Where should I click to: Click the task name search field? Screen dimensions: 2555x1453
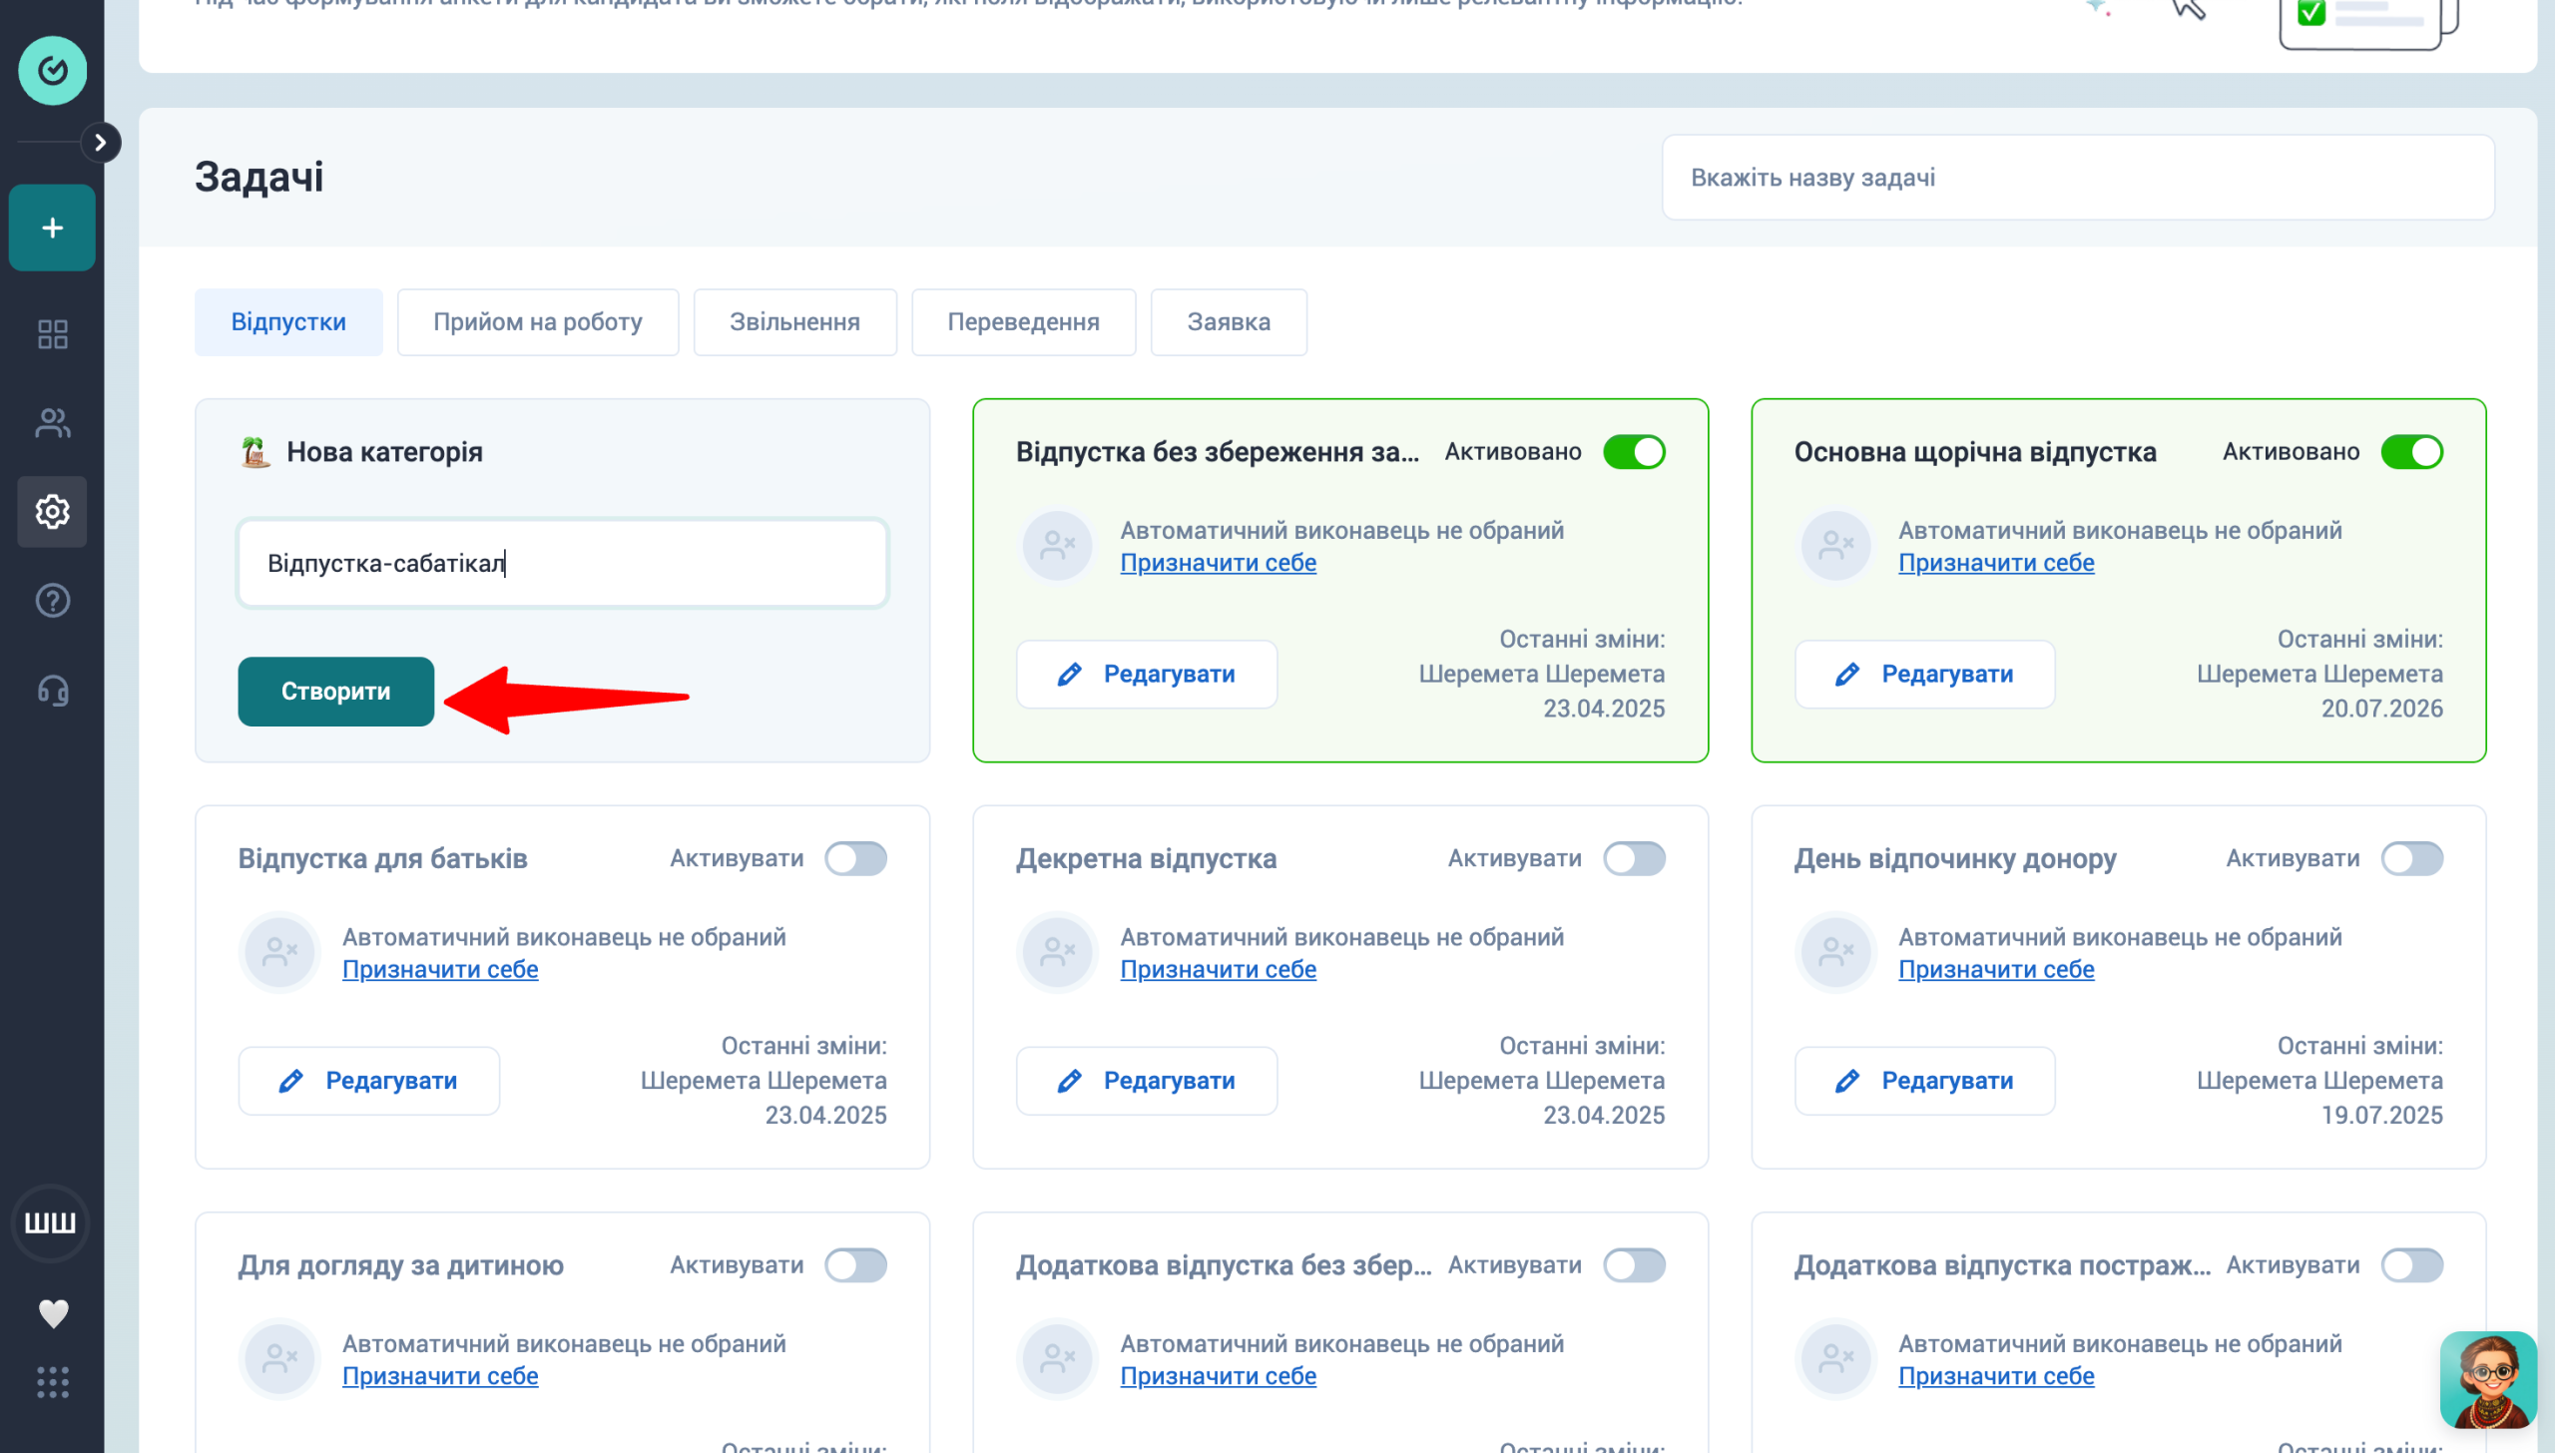2078,178
